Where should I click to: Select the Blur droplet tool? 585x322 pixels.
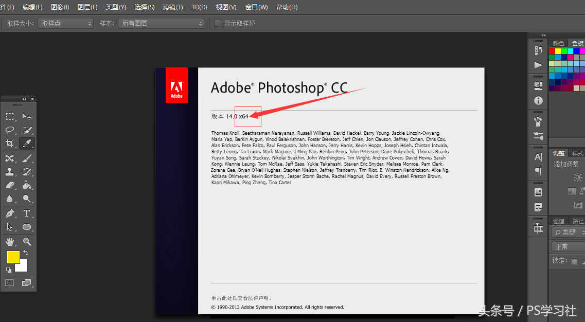pos(10,199)
